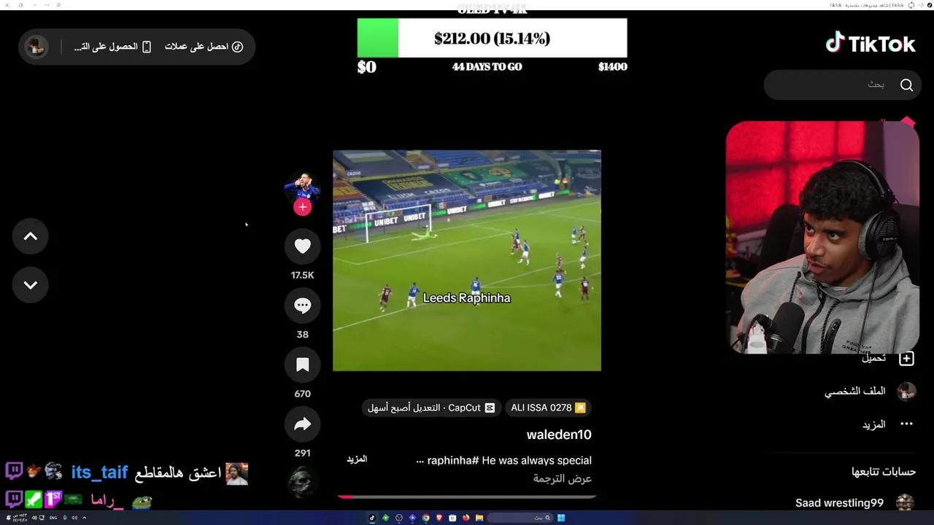The width and height of the screenshot is (934, 525).
Task: Open account avatar in top pill
Action: 36,47
